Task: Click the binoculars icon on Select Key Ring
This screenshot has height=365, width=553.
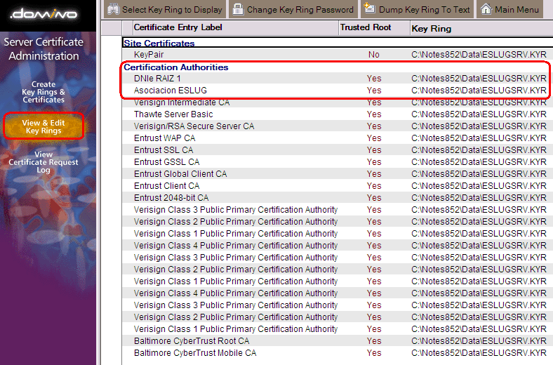Action: tap(113, 9)
